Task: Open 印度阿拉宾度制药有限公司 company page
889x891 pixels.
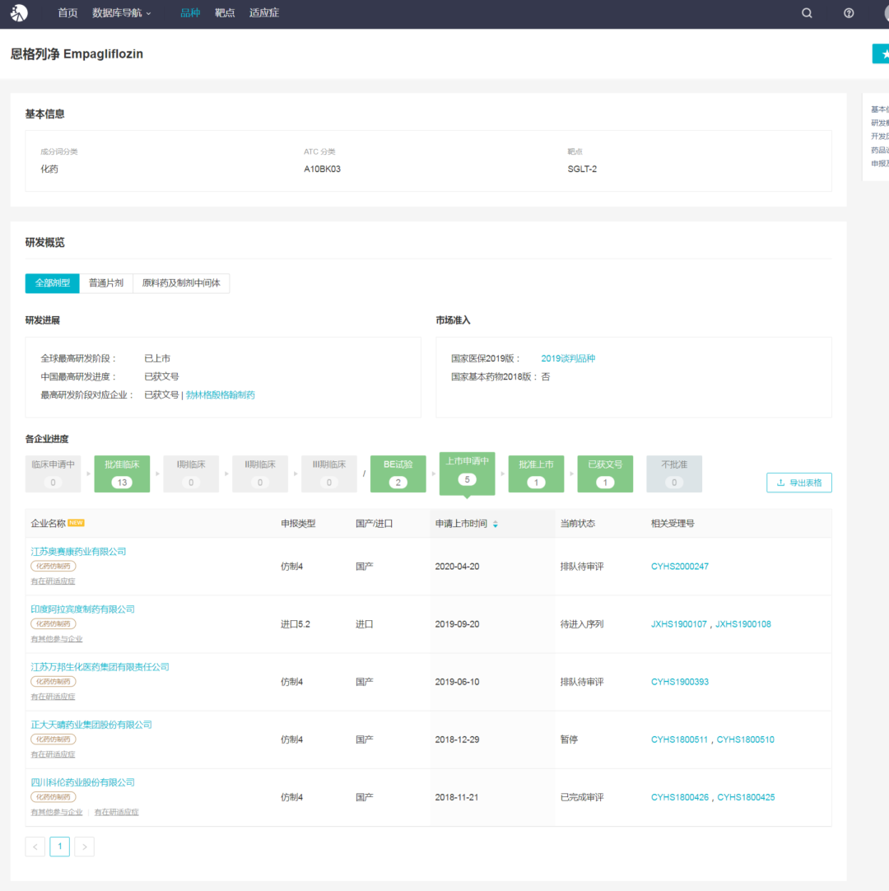Action: [x=83, y=609]
